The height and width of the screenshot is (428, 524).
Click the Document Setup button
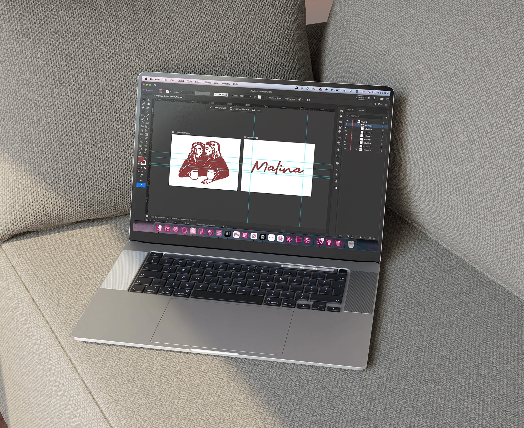pos(274,98)
